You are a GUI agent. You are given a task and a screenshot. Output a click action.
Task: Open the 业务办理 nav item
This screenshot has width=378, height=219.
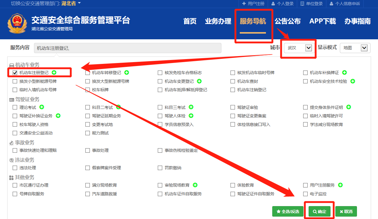[x=218, y=21]
